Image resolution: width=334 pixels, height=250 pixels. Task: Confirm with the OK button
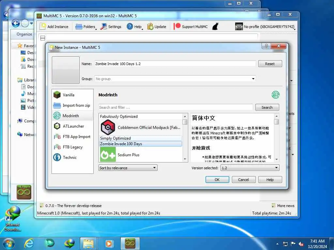click(x=217, y=180)
